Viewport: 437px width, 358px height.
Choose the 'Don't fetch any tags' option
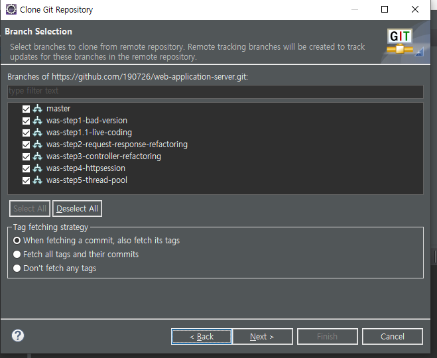point(17,268)
